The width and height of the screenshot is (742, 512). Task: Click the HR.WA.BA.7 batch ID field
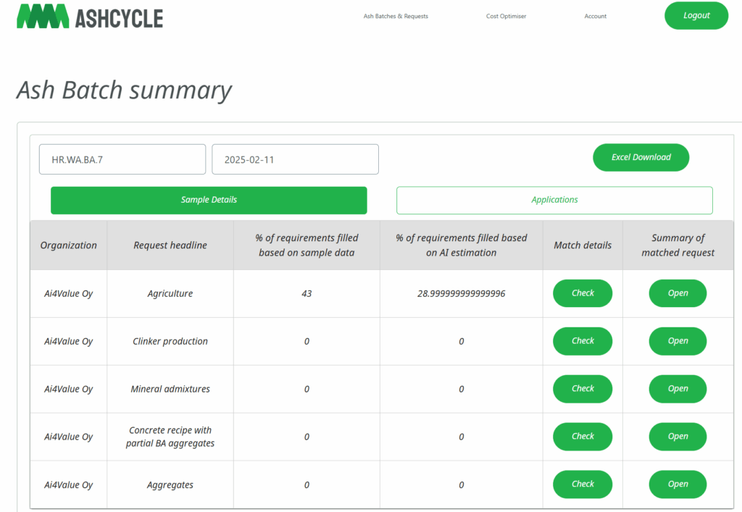(122, 159)
